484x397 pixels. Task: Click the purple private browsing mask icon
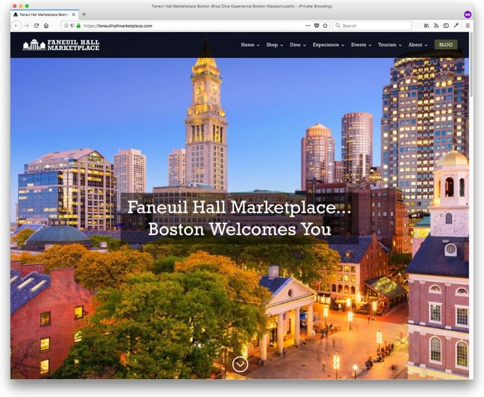coord(467,14)
